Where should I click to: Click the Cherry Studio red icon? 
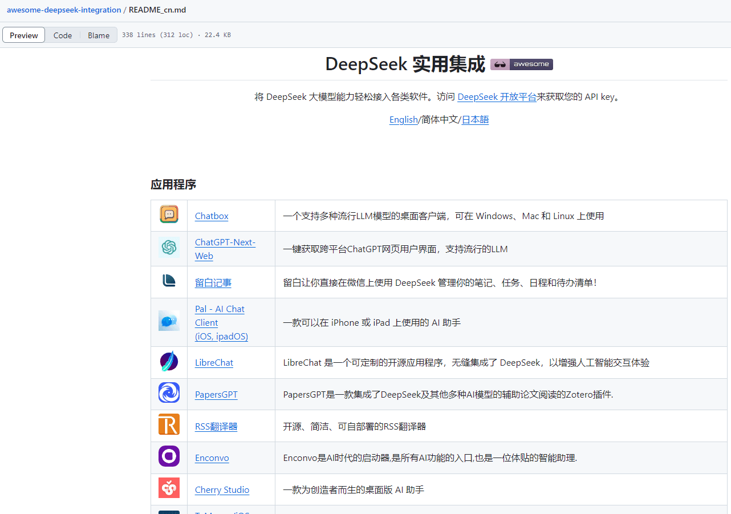click(x=169, y=488)
